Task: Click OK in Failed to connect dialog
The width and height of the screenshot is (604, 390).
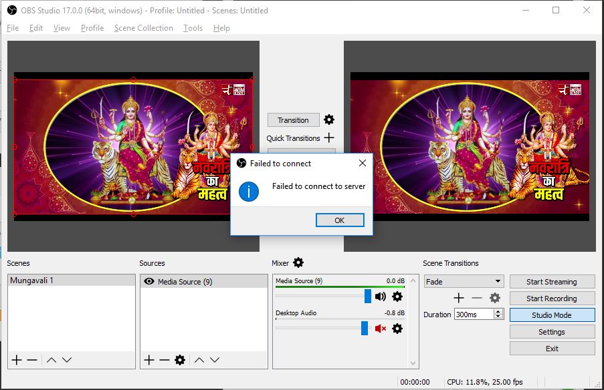Action: pos(340,220)
